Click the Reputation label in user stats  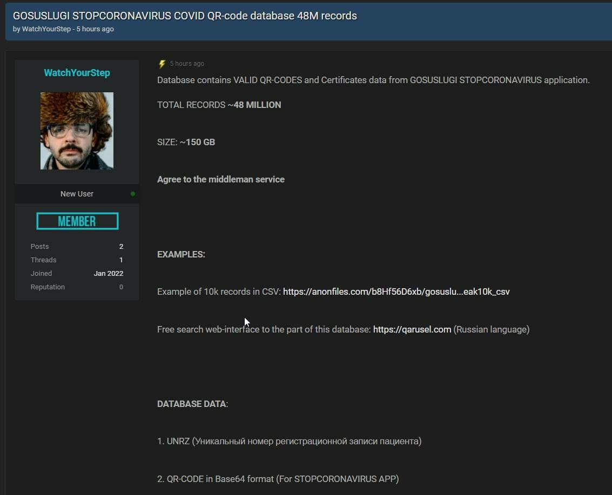coord(48,287)
